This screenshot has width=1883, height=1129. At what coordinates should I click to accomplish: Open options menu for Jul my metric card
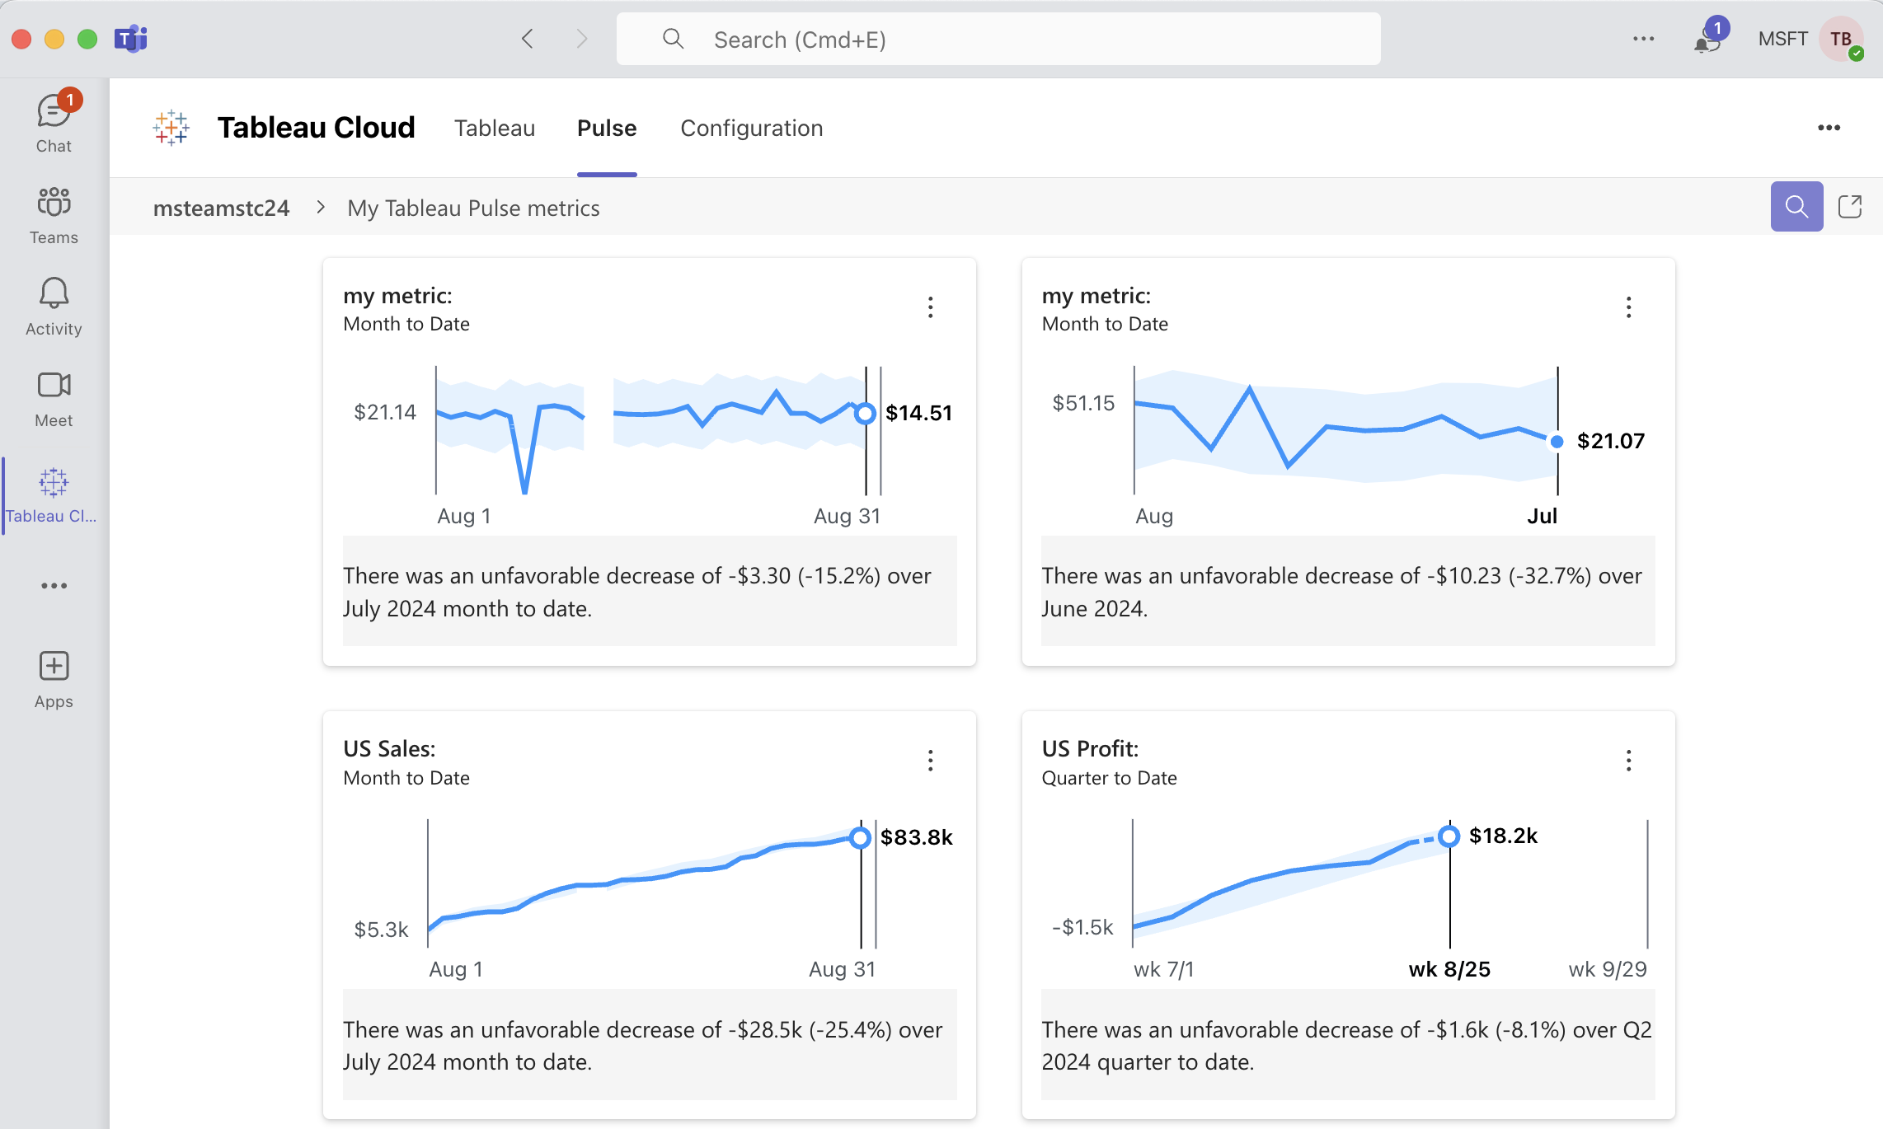click(x=1628, y=307)
